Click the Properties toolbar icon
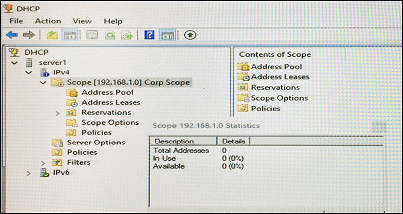This screenshot has width=403, height=214. (93, 35)
